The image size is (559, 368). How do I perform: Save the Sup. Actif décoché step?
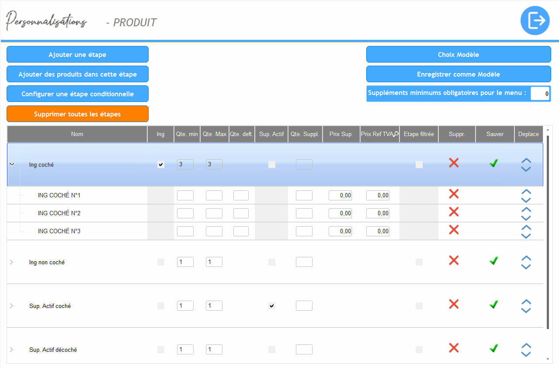click(x=493, y=348)
